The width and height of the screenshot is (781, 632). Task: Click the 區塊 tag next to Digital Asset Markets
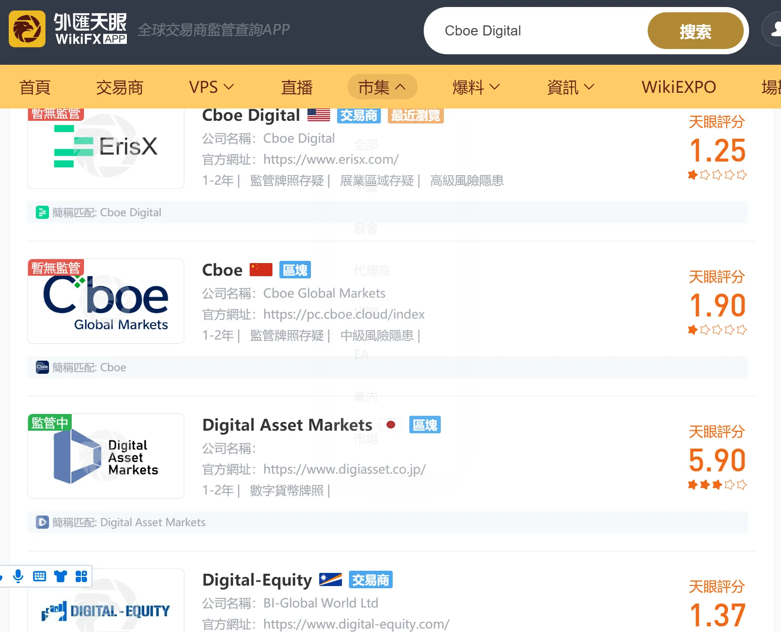click(425, 425)
